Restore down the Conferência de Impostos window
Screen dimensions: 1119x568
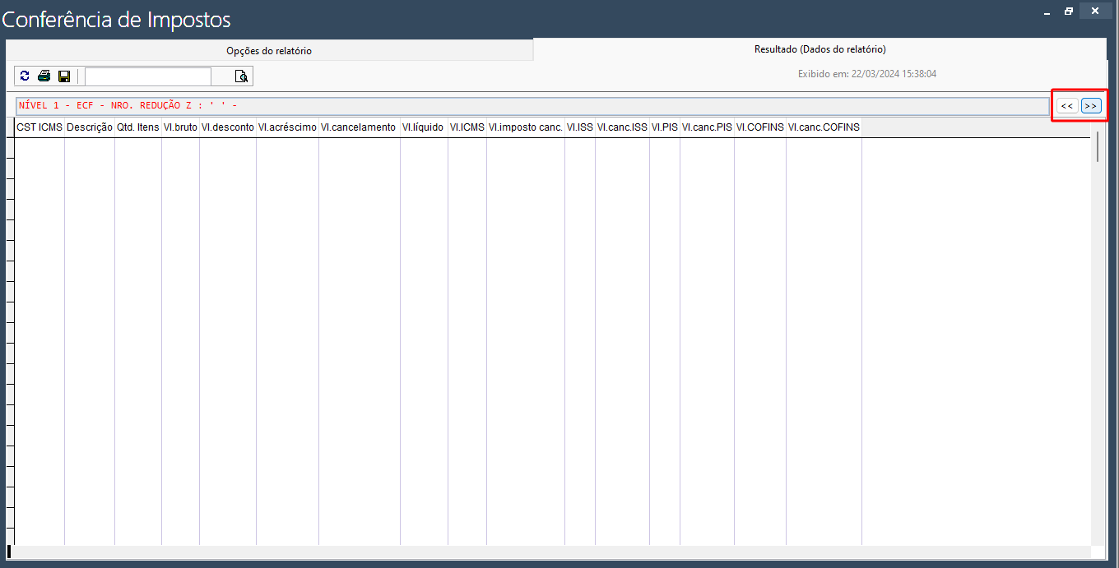(1069, 12)
